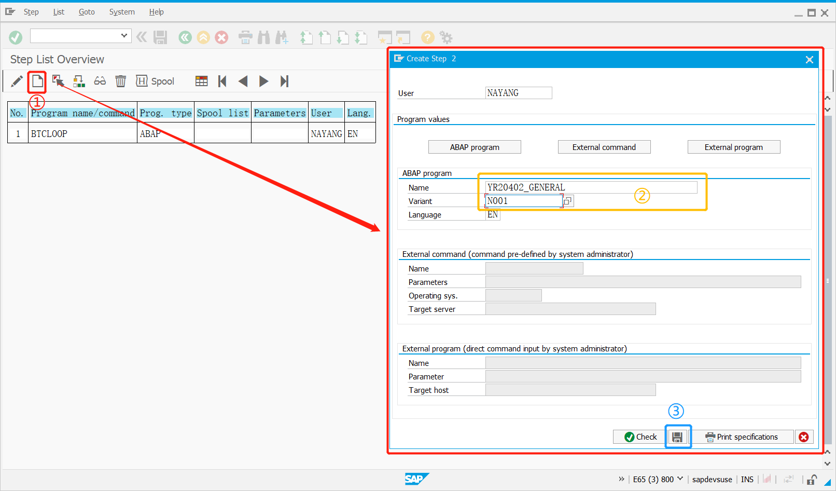Delete the selected step using the trash icon
The width and height of the screenshot is (836, 491).
click(120, 81)
